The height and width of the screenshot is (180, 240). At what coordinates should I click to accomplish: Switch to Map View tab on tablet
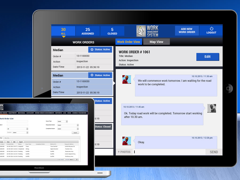coord(157,42)
